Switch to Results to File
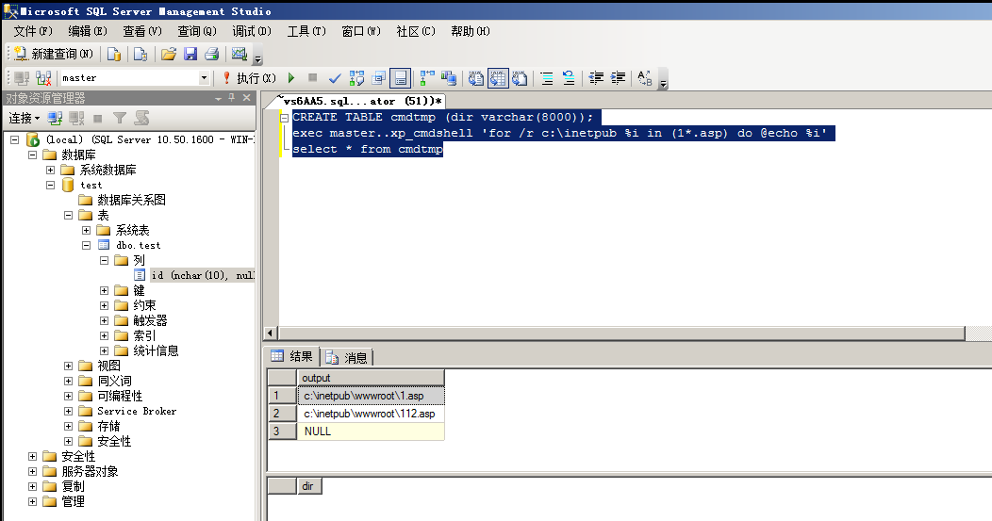The image size is (992, 521). (x=520, y=78)
